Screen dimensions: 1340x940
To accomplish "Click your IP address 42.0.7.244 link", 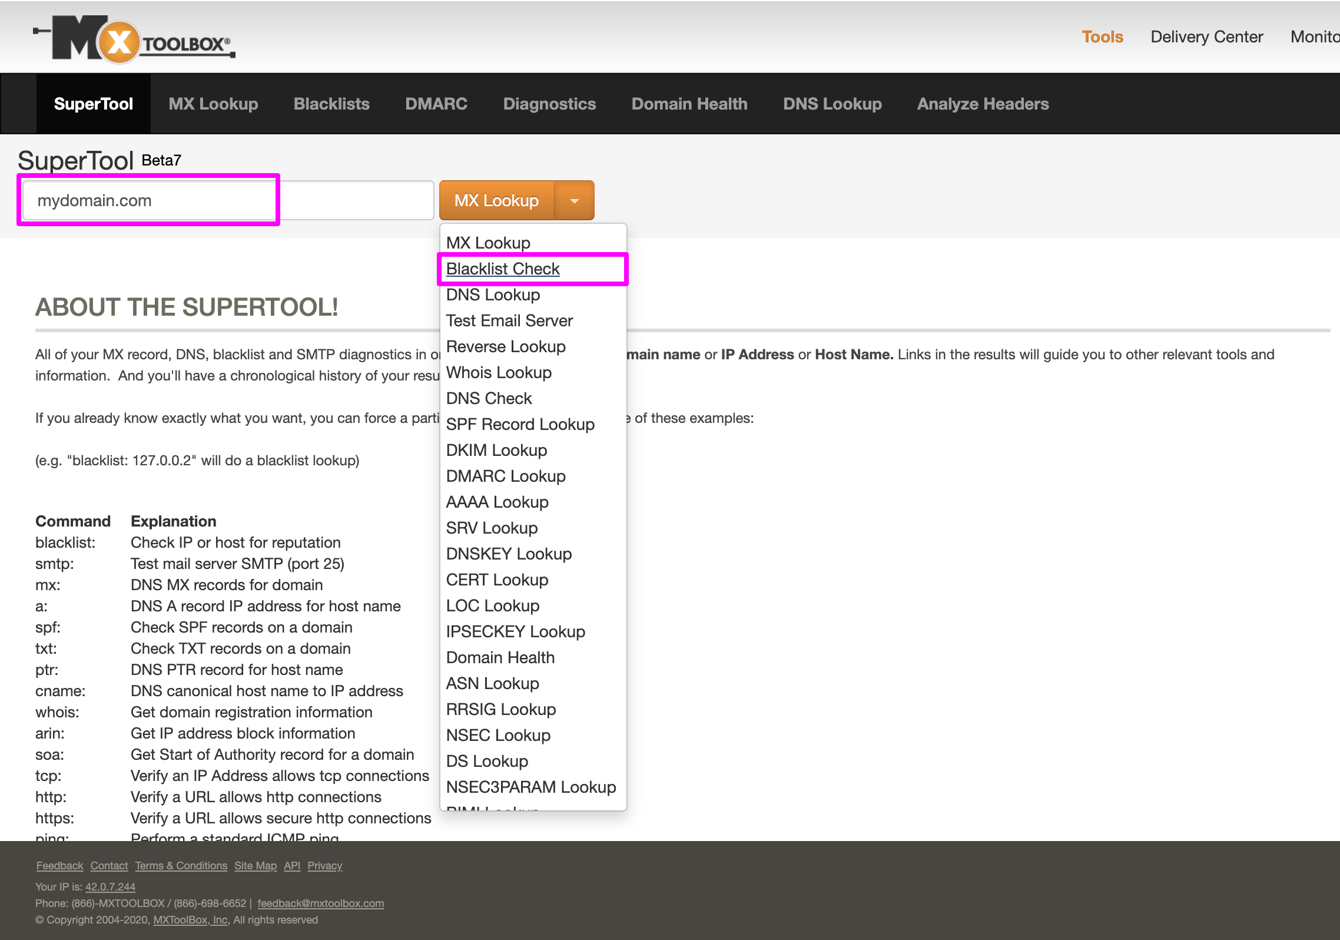I will click(x=110, y=886).
